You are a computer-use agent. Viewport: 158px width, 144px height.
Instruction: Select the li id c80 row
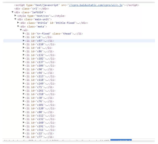[x=39, y=112]
